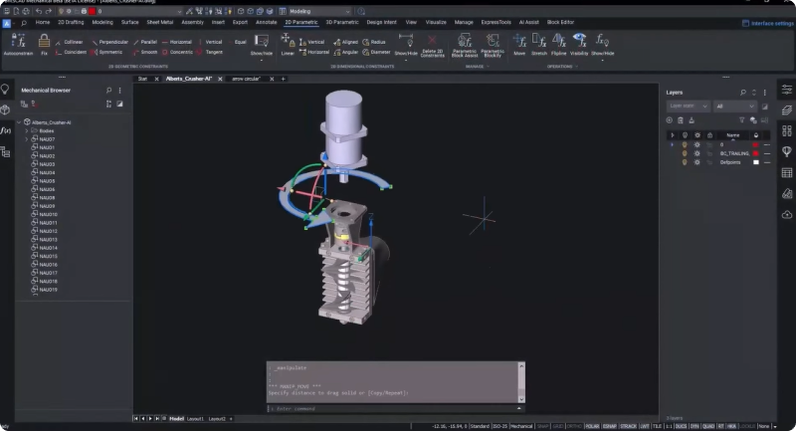Search in the Mechanical Browser
This screenshot has height=432, width=796.
(108, 91)
